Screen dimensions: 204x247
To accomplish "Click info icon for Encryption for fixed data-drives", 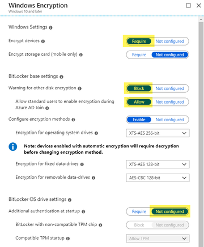I will point(82,164).
